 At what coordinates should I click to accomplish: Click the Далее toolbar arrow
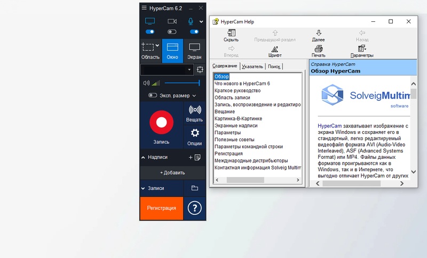coord(318,36)
